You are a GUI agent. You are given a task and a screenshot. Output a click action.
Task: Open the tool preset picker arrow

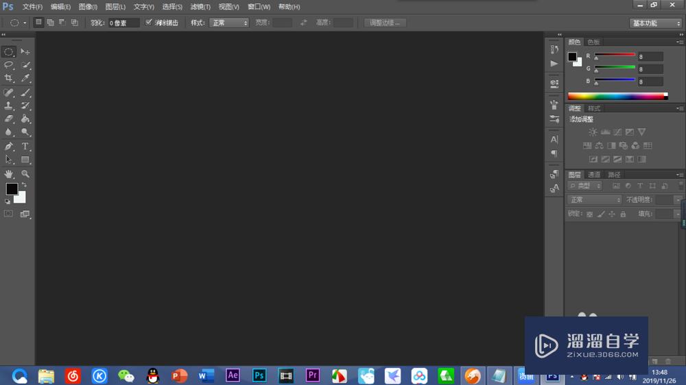[x=25, y=23]
